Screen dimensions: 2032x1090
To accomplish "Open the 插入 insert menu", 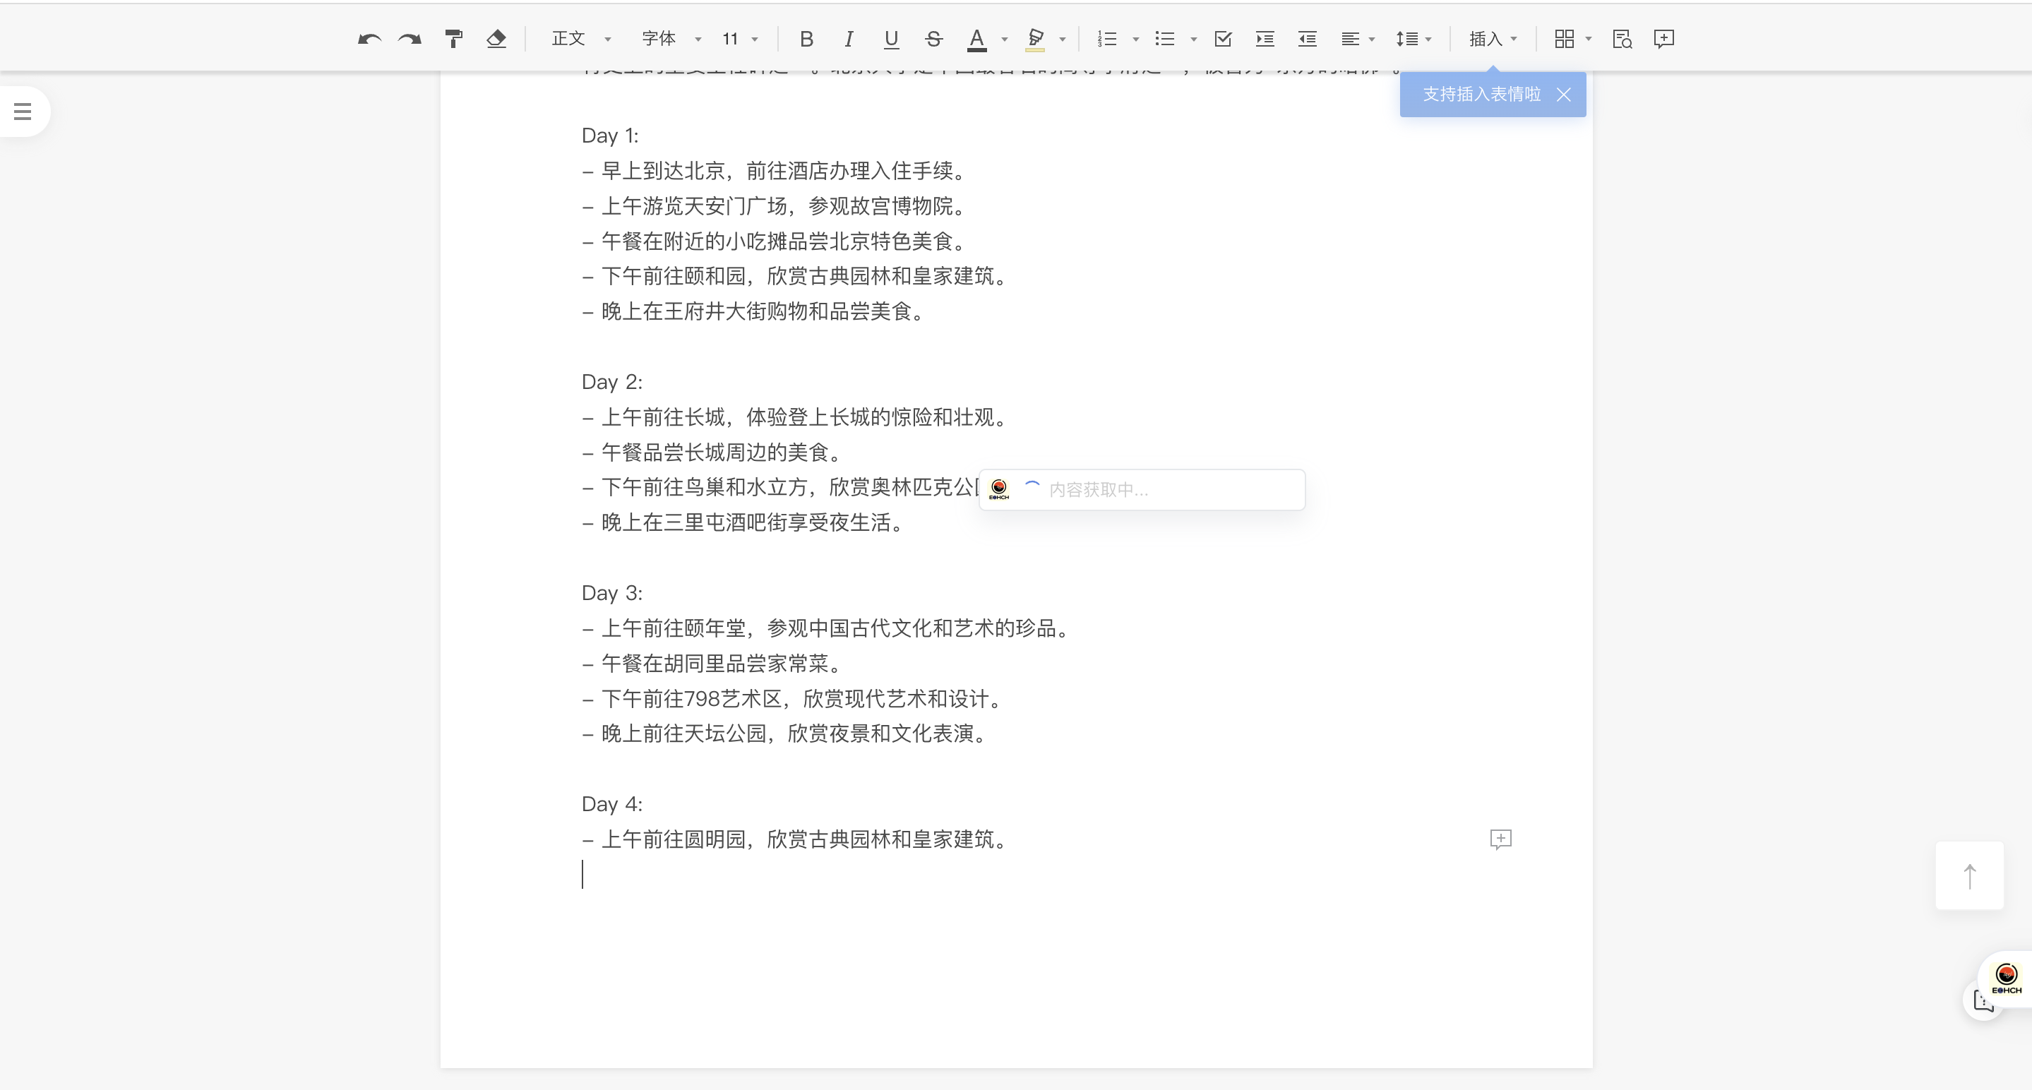I will [1493, 39].
